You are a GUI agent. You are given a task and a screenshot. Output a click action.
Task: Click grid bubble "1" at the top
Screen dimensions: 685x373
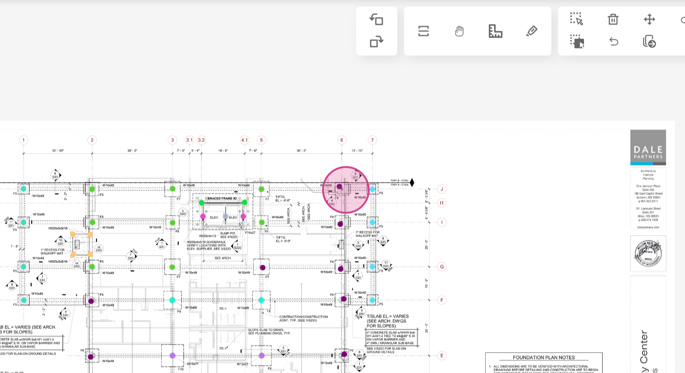tap(24, 140)
